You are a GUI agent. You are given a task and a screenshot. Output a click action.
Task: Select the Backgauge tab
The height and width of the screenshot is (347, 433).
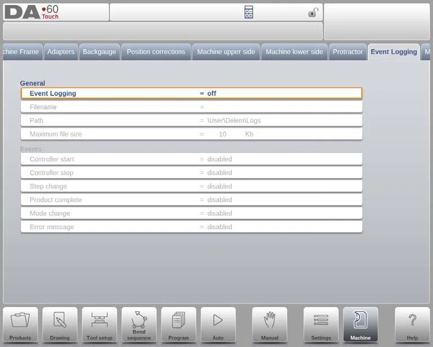click(99, 52)
